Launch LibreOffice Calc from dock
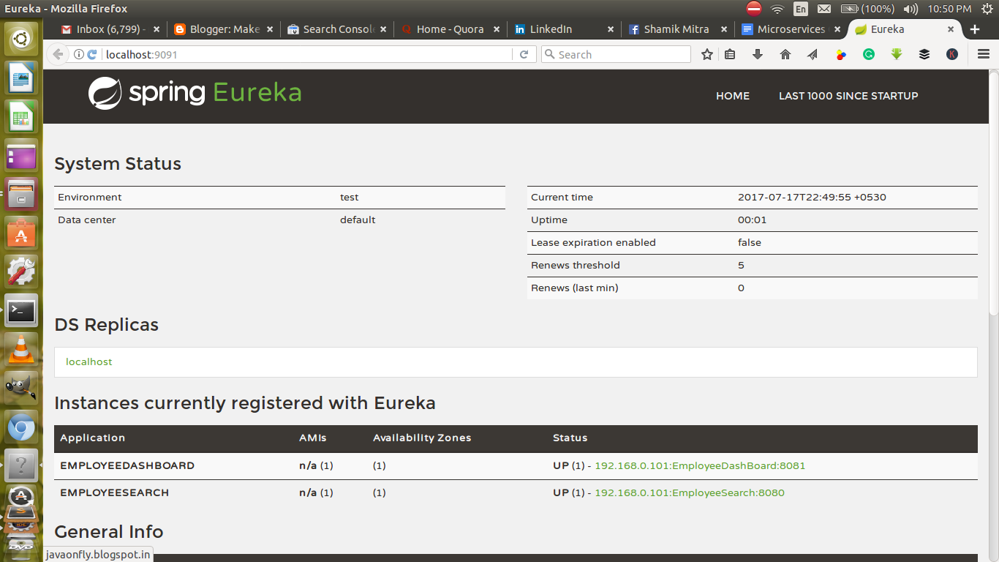 point(21,116)
